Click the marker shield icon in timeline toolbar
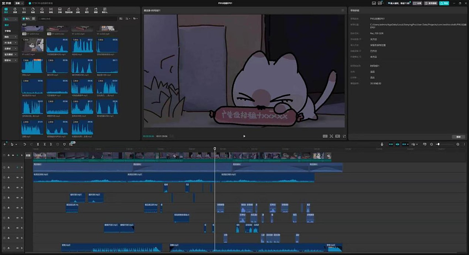This screenshot has width=469, height=255. [x=64, y=144]
